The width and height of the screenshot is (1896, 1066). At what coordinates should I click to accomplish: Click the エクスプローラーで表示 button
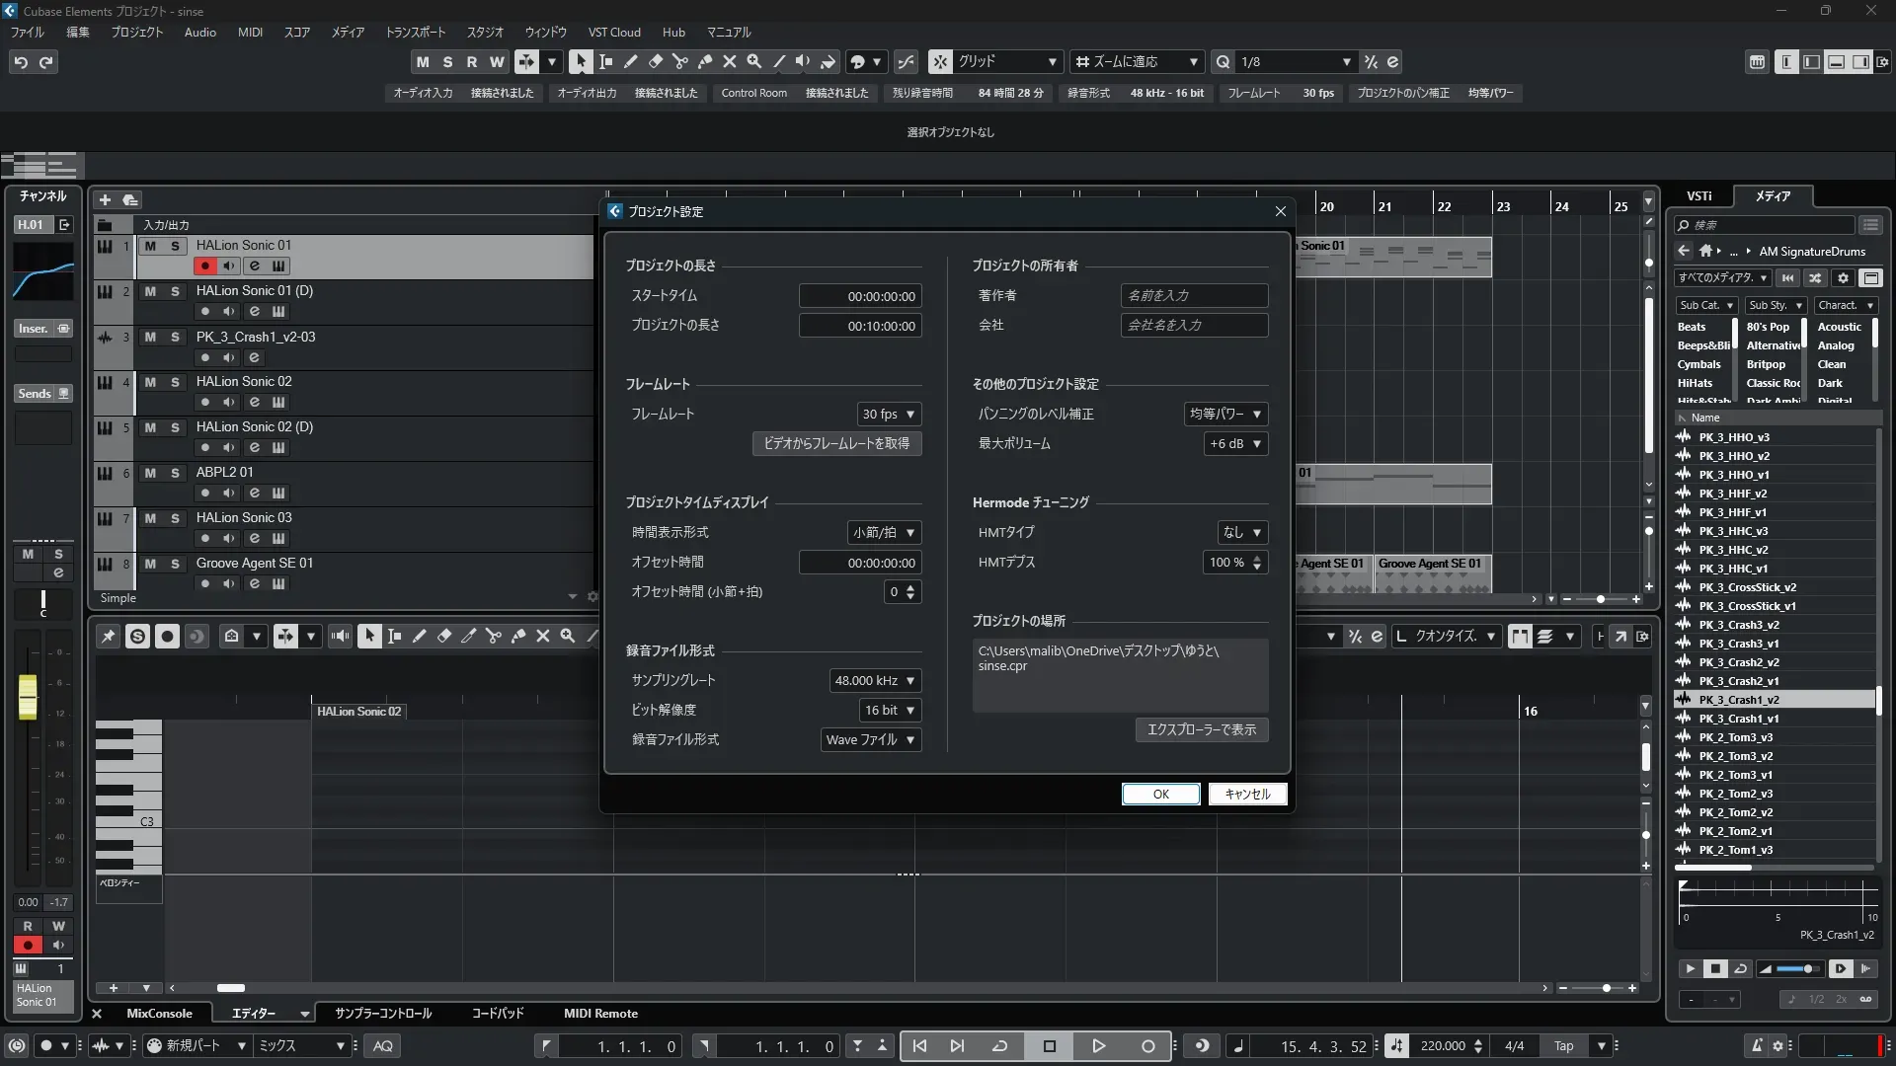tap(1201, 729)
